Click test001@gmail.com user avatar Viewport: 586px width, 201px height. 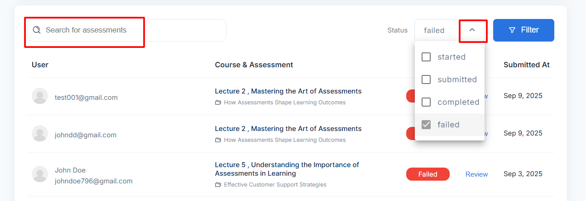point(40,96)
